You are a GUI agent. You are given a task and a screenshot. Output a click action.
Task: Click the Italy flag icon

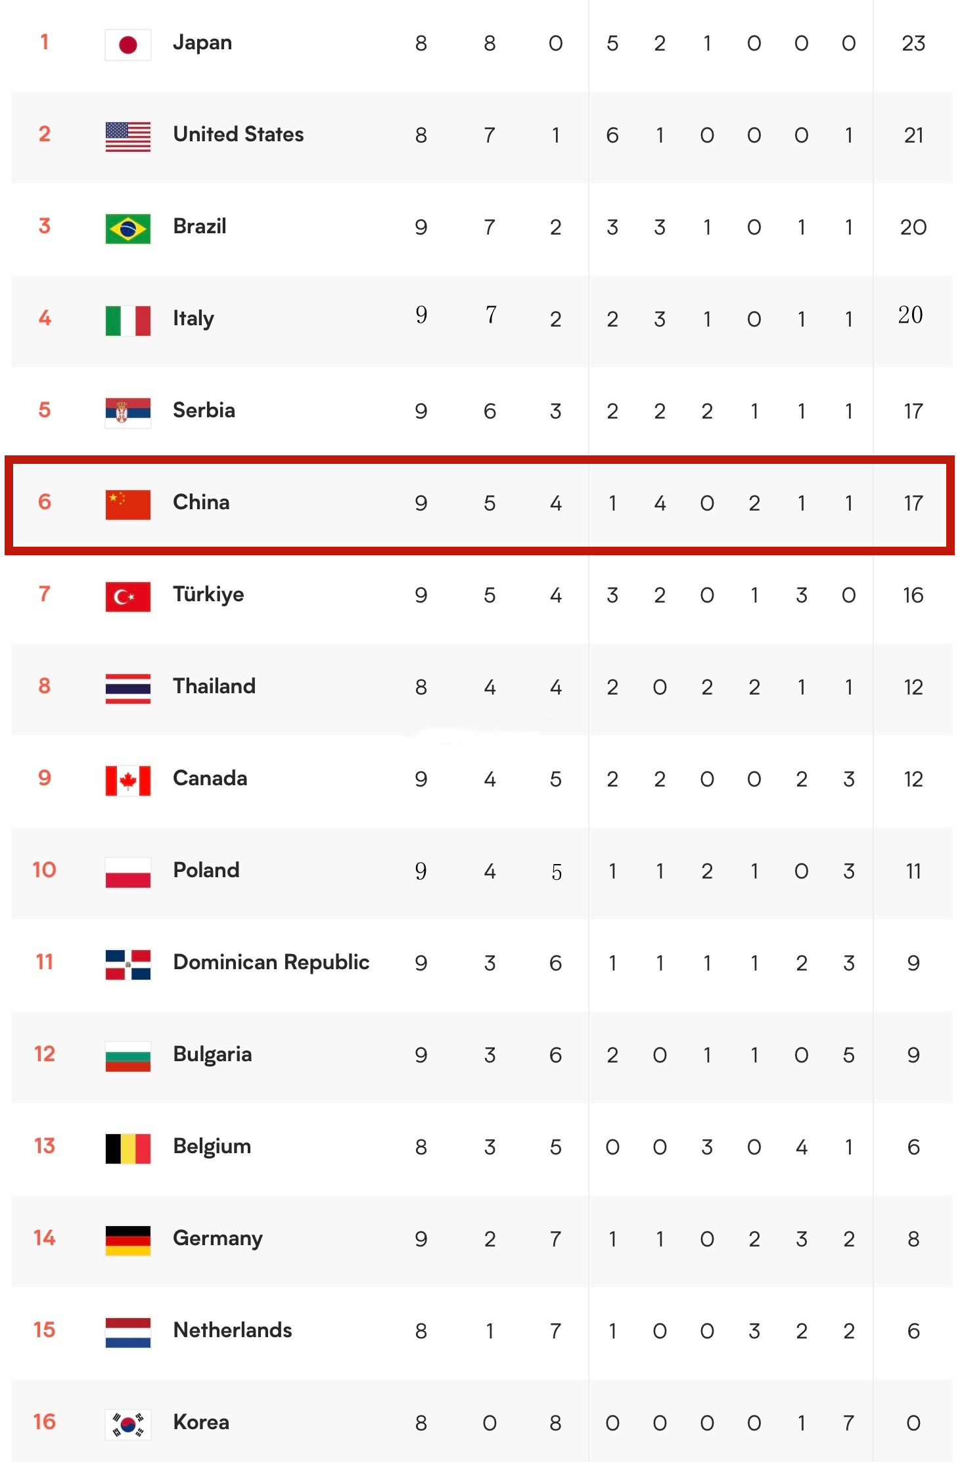pos(128,321)
